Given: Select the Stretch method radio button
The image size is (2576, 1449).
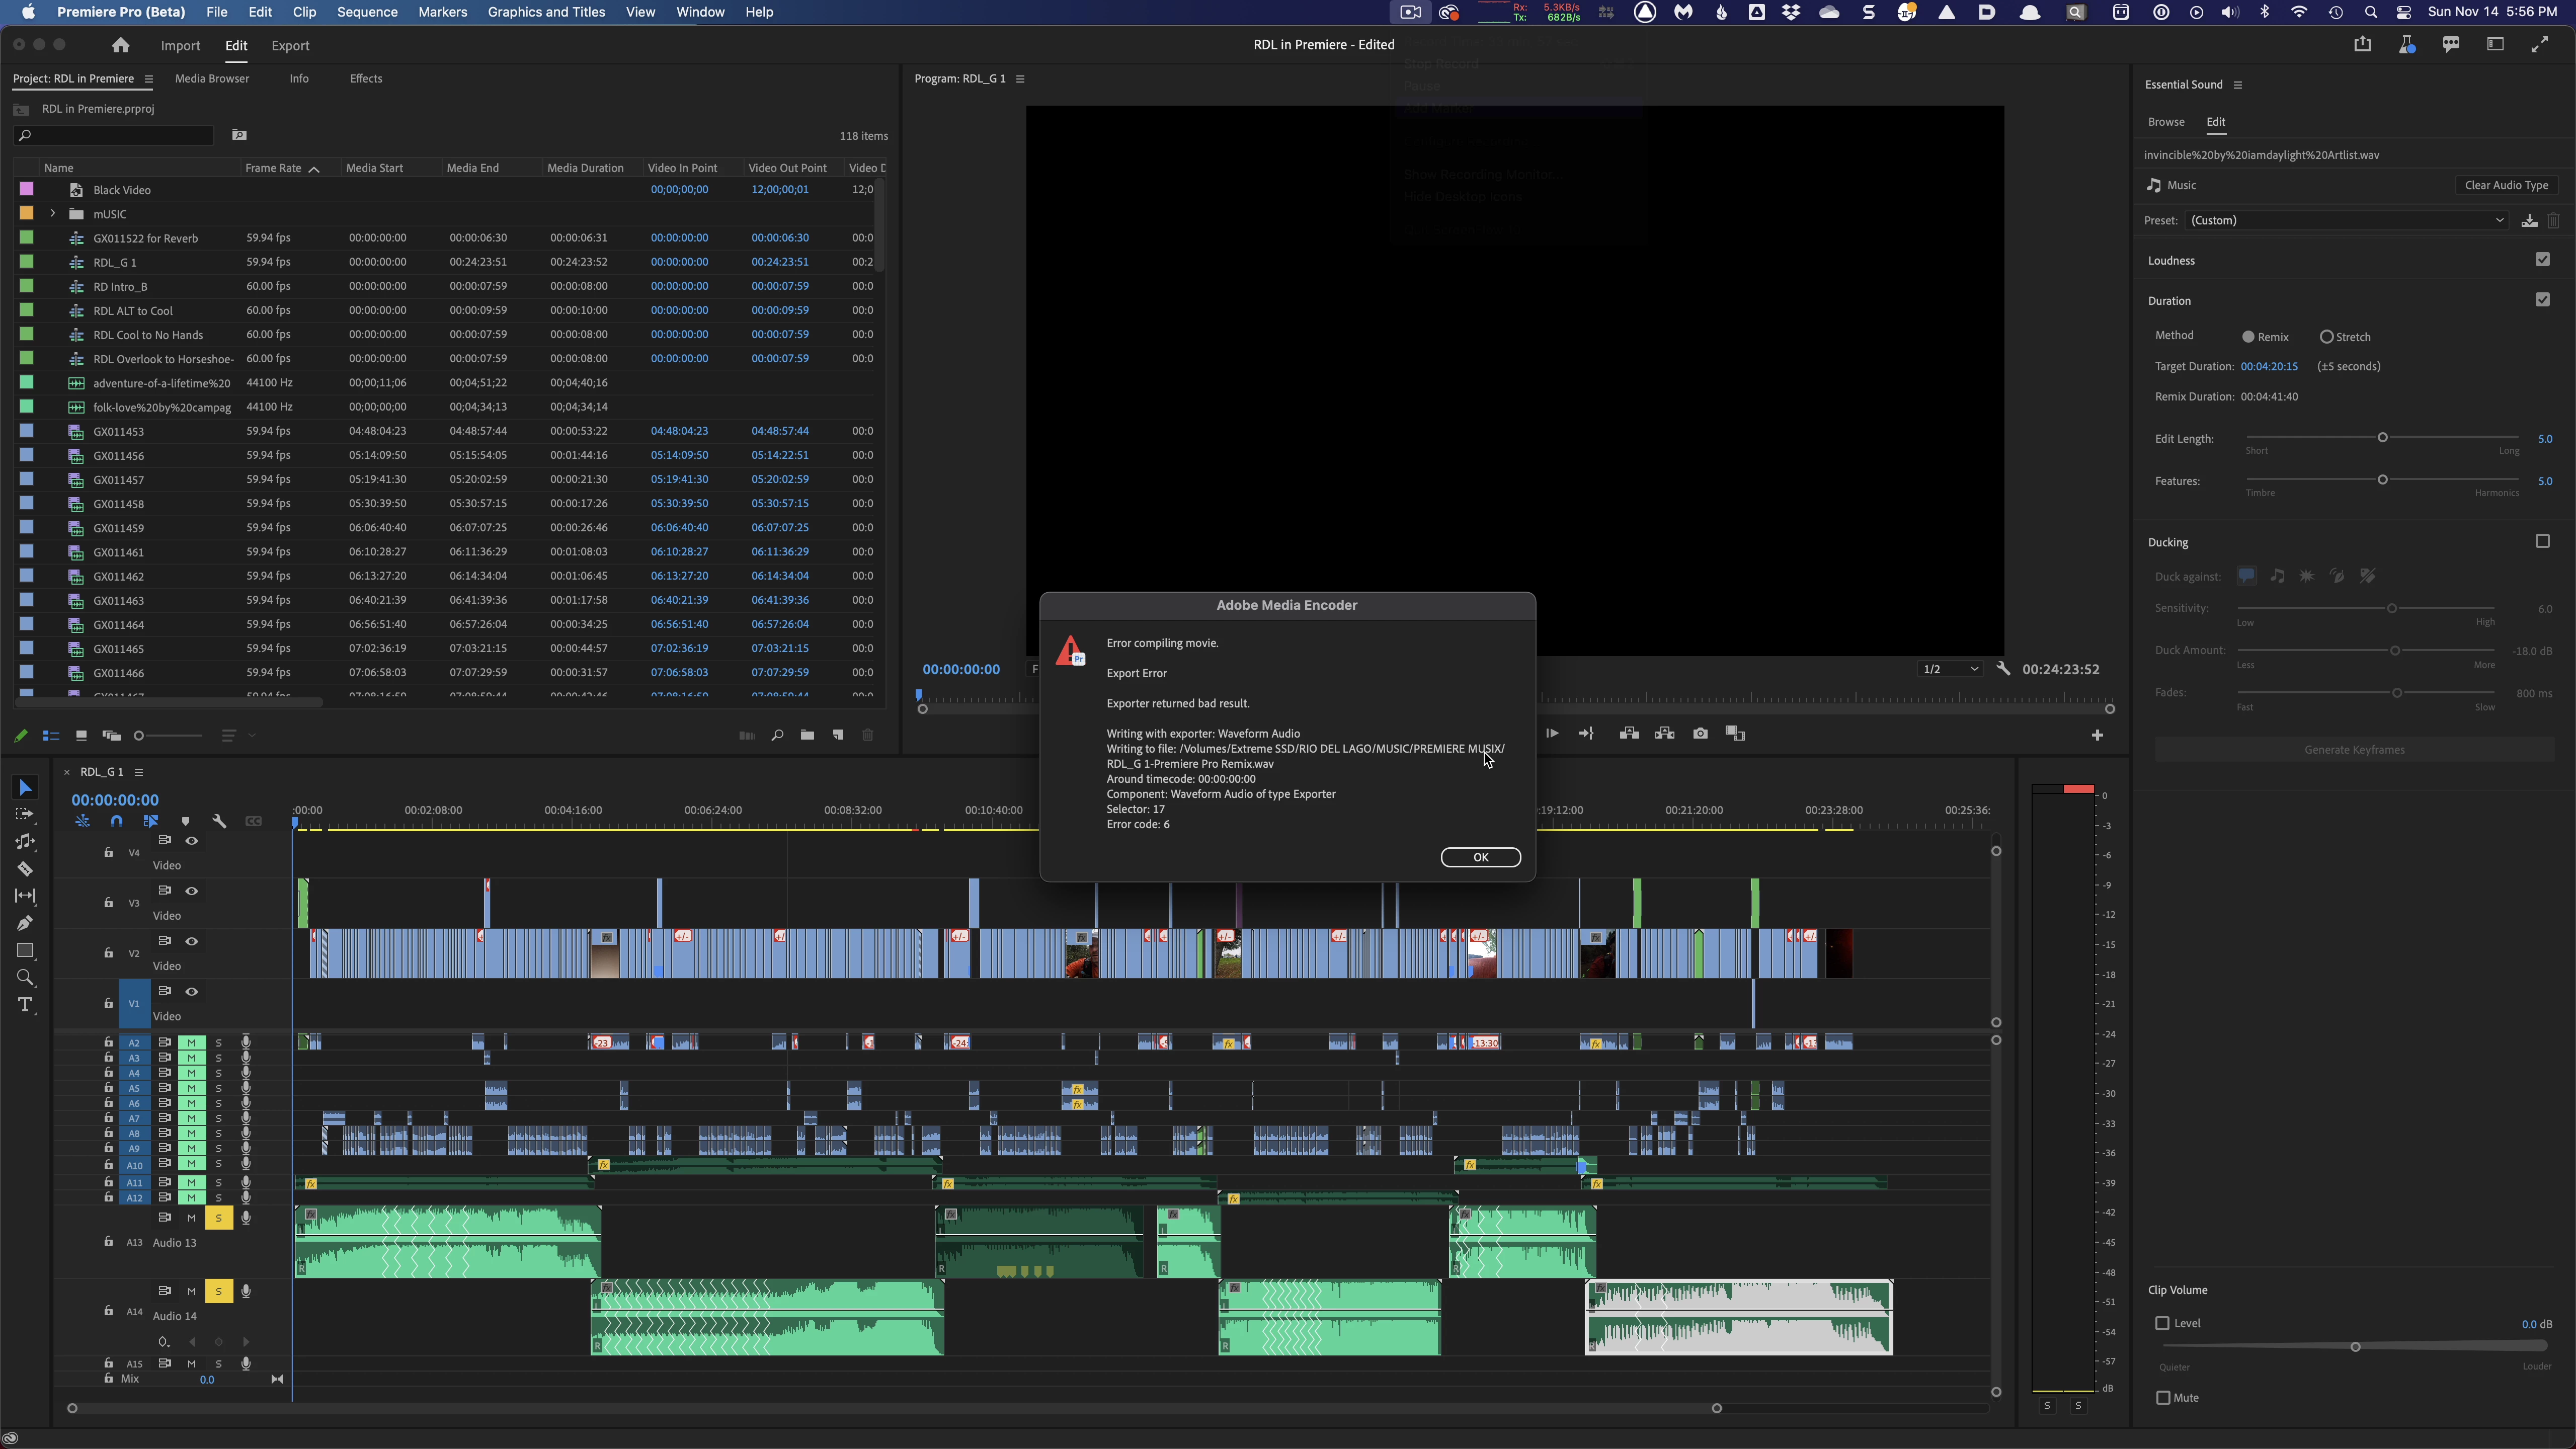Looking at the screenshot, I should pyautogui.click(x=2327, y=337).
